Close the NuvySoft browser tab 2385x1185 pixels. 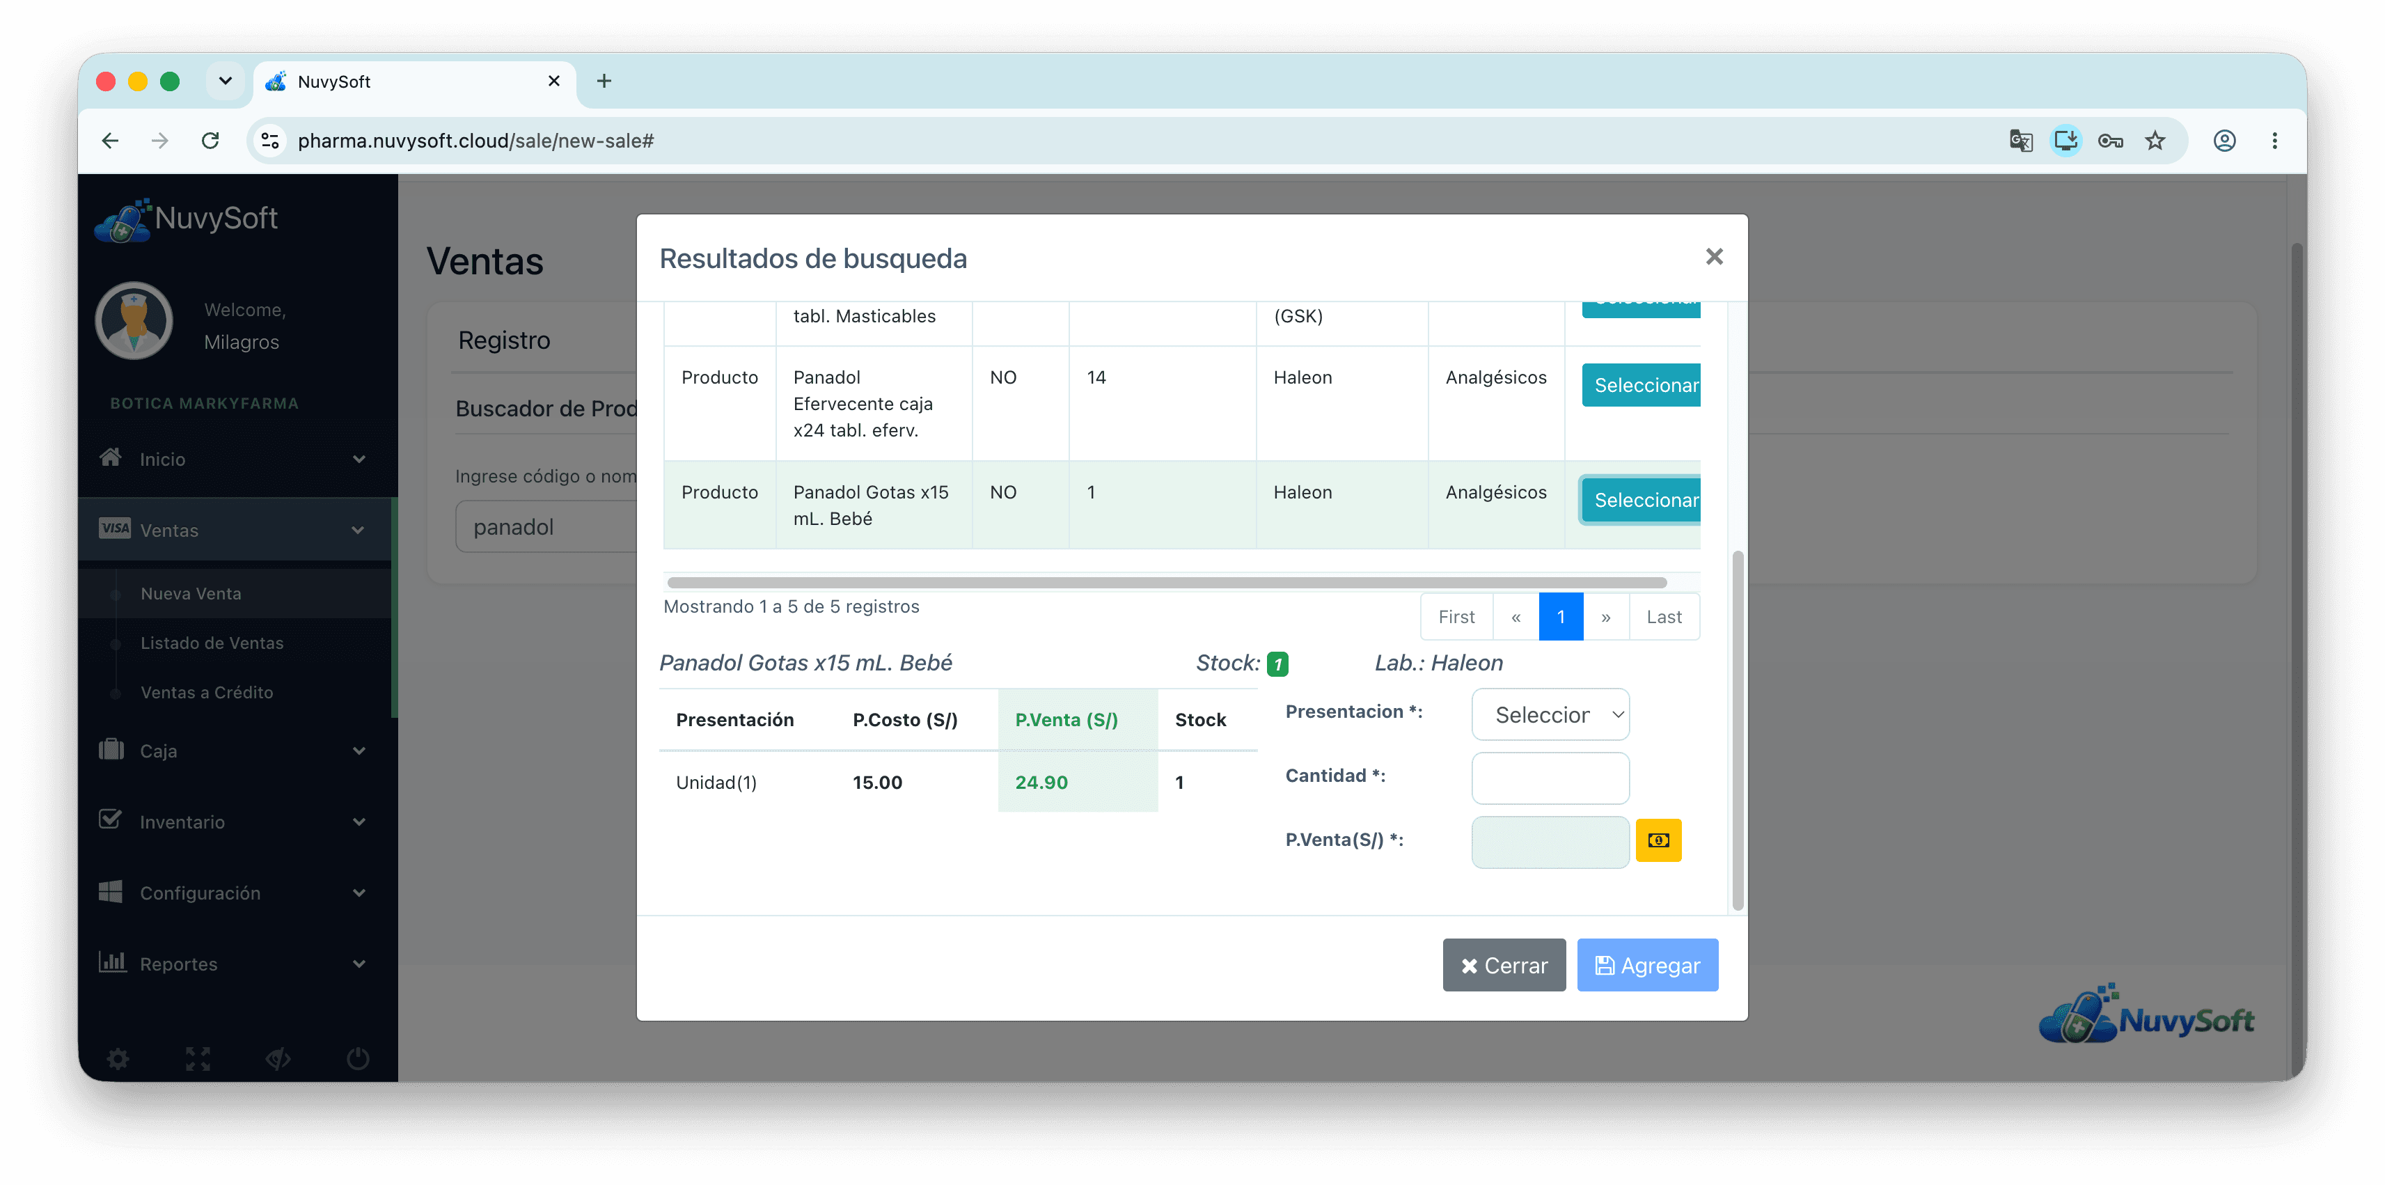pos(553,81)
